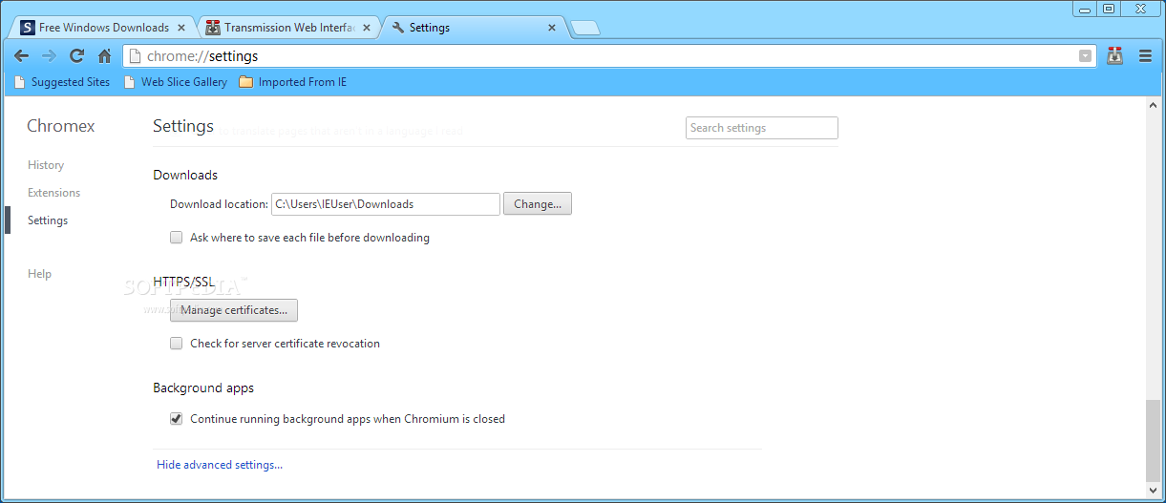The height and width of the screenshot is (503, 1166).
Task: Close the Transmission Web Interface tab
Action: (367, 28)
